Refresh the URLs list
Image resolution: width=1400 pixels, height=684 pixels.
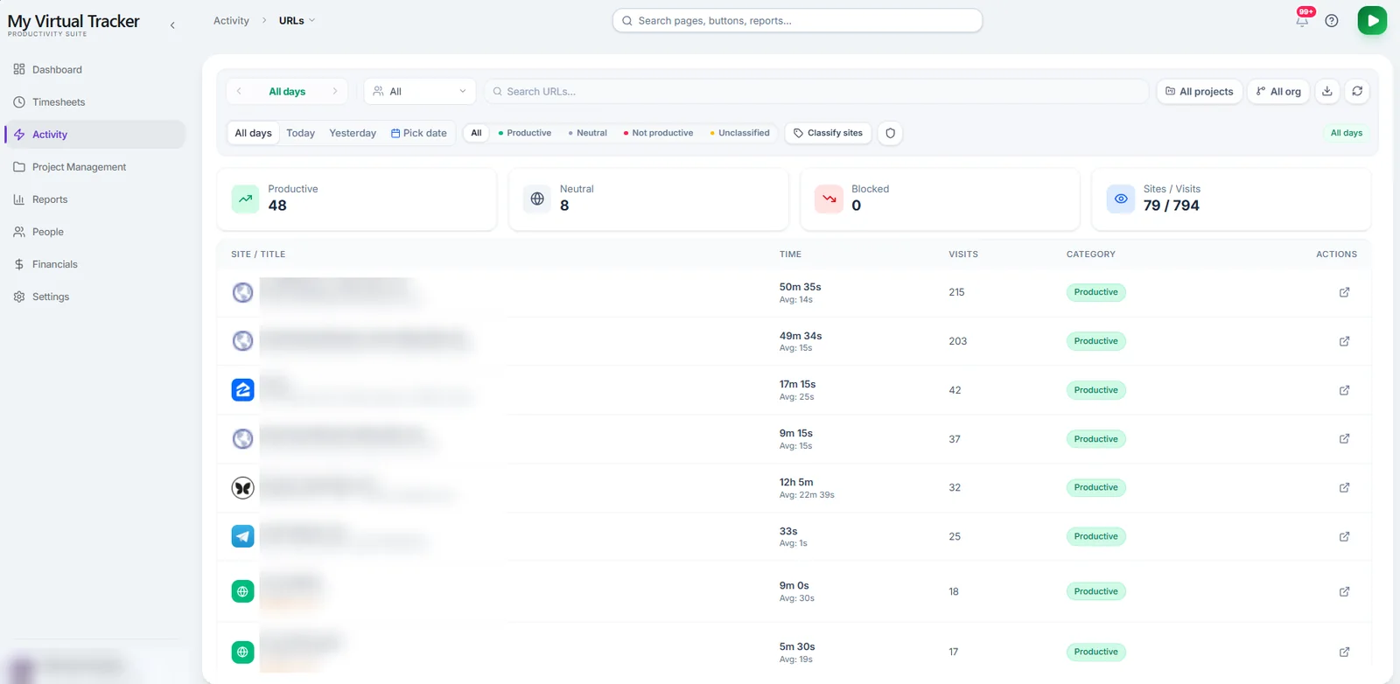click(1357, 91)
